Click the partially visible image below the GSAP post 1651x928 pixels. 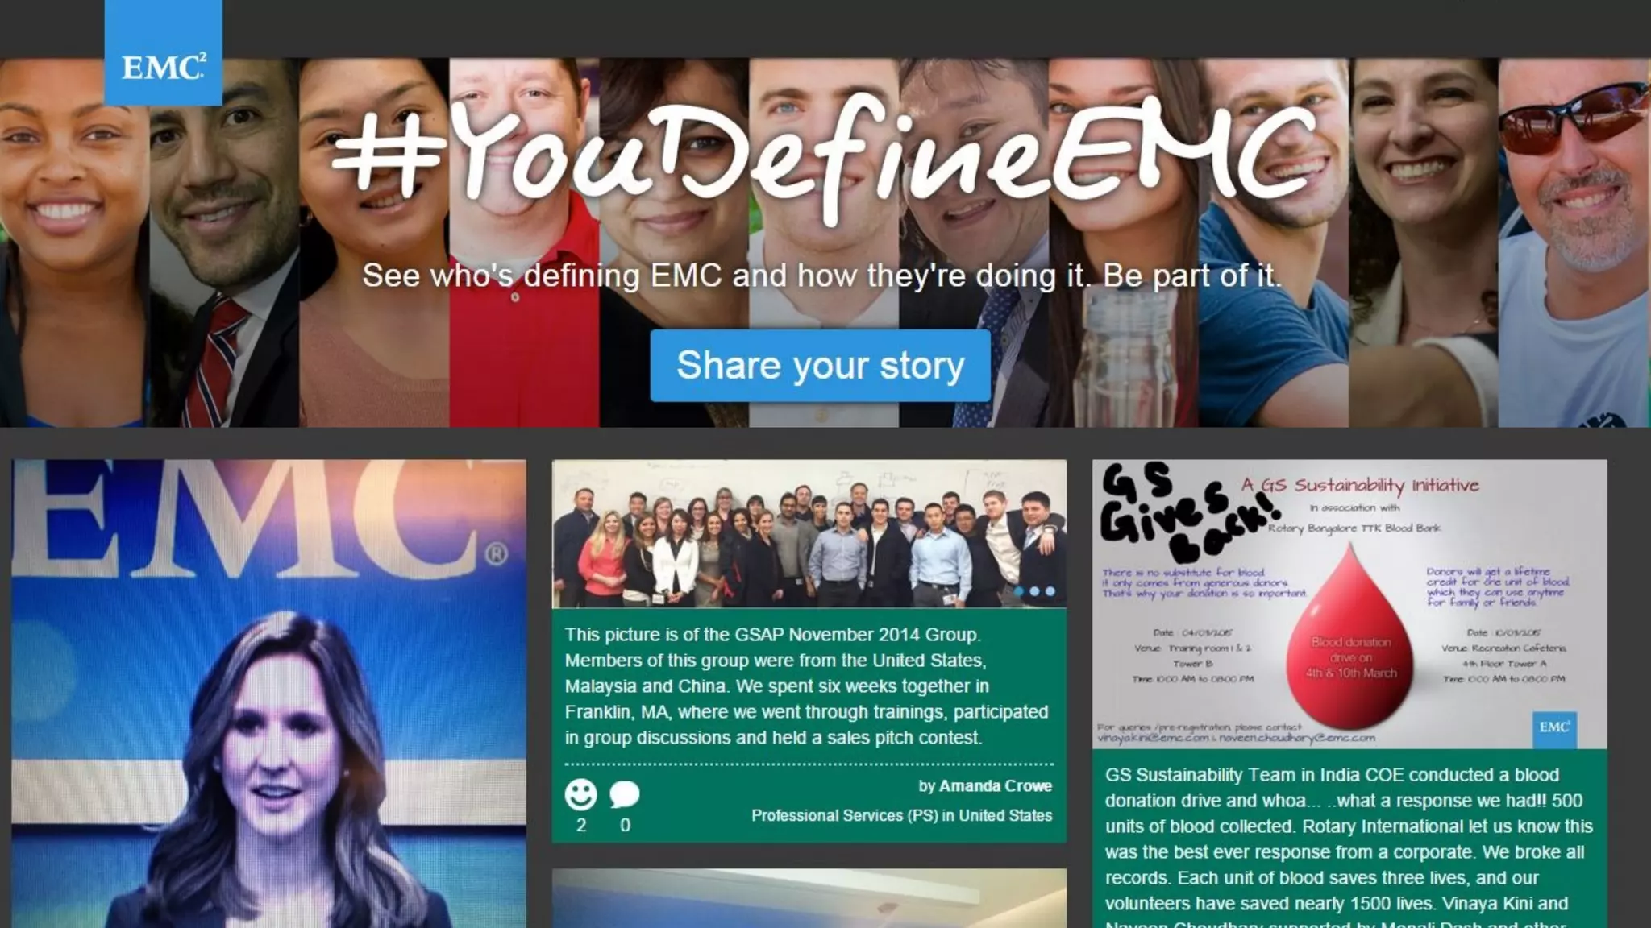pos(809,898)
